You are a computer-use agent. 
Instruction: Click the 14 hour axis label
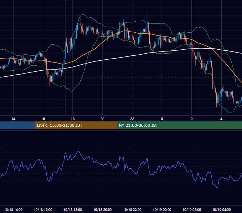click(13, 119)
